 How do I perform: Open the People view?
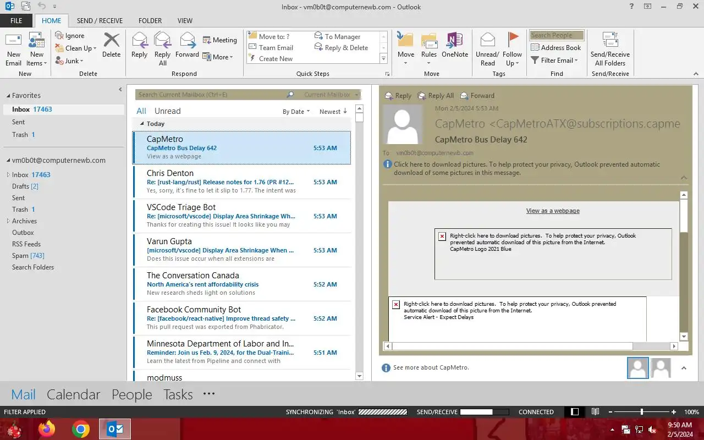(132, 394)
